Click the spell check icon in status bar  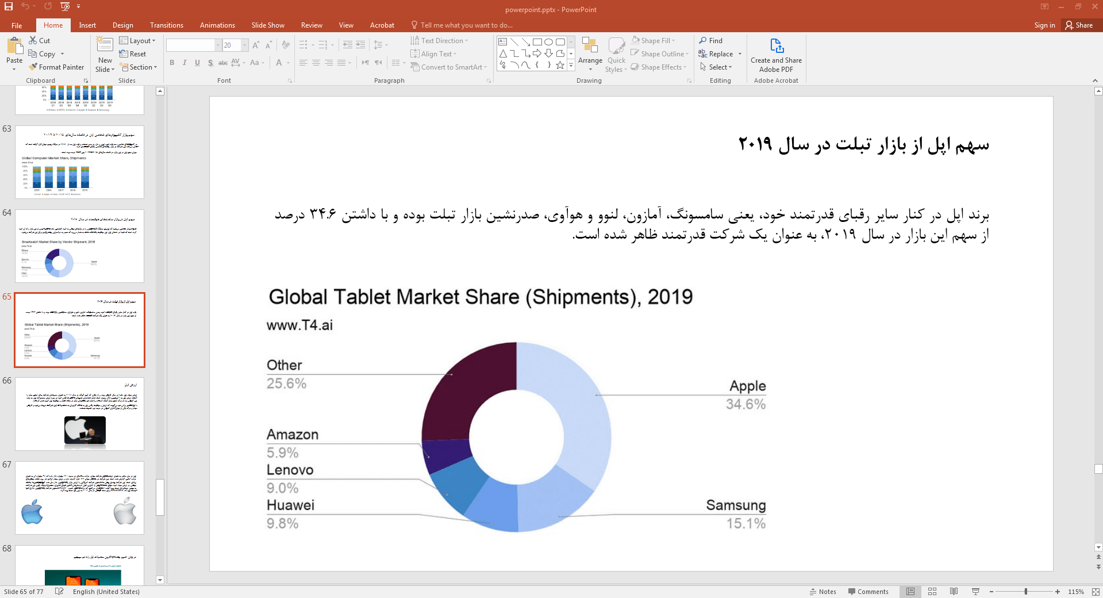pyautogui.click(x=59, y=591)
